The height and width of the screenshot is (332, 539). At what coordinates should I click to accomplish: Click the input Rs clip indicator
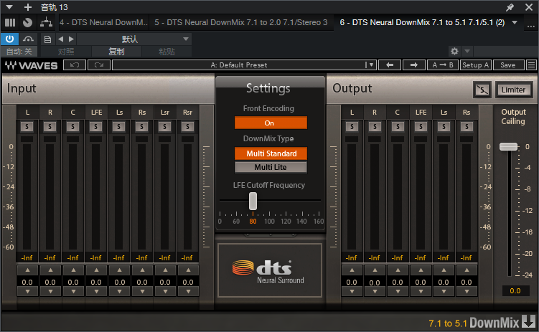coord(141,139)
